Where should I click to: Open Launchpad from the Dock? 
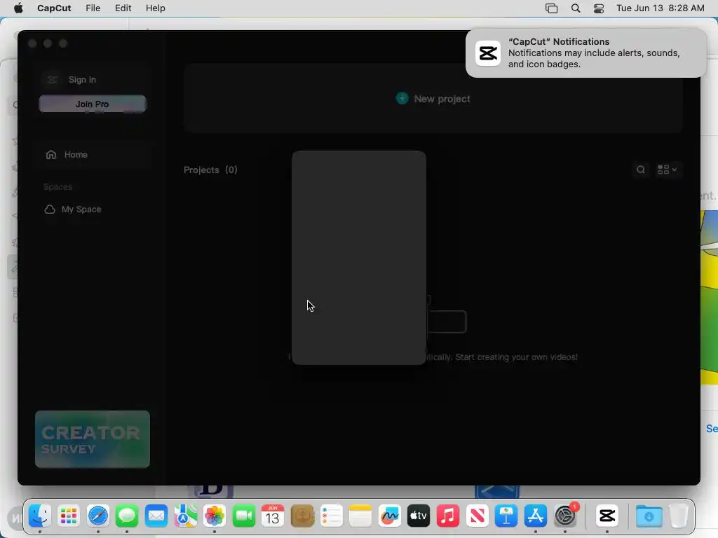tap(69, 516)
